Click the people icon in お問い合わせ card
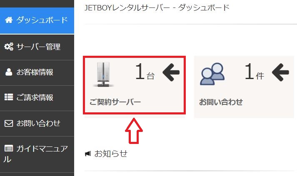 tap(212, 74)
